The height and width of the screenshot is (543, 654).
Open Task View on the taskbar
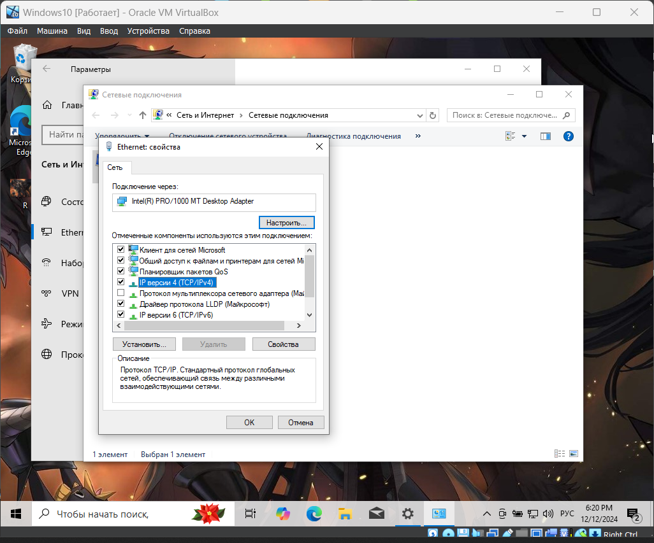click(251, 514)
